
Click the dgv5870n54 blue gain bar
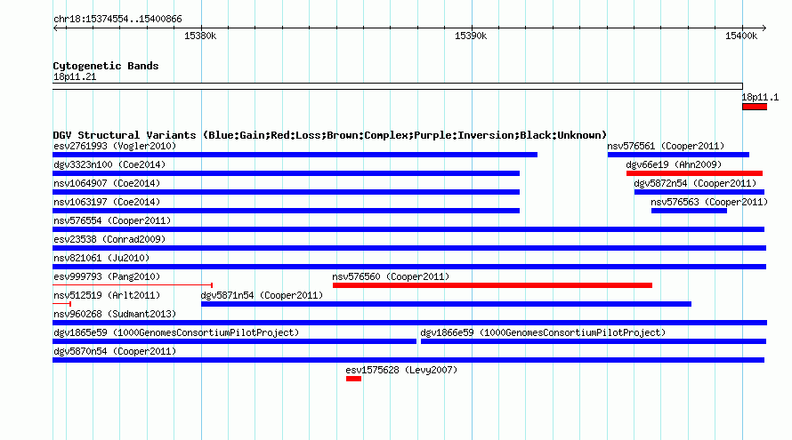[x=408, y=360]
